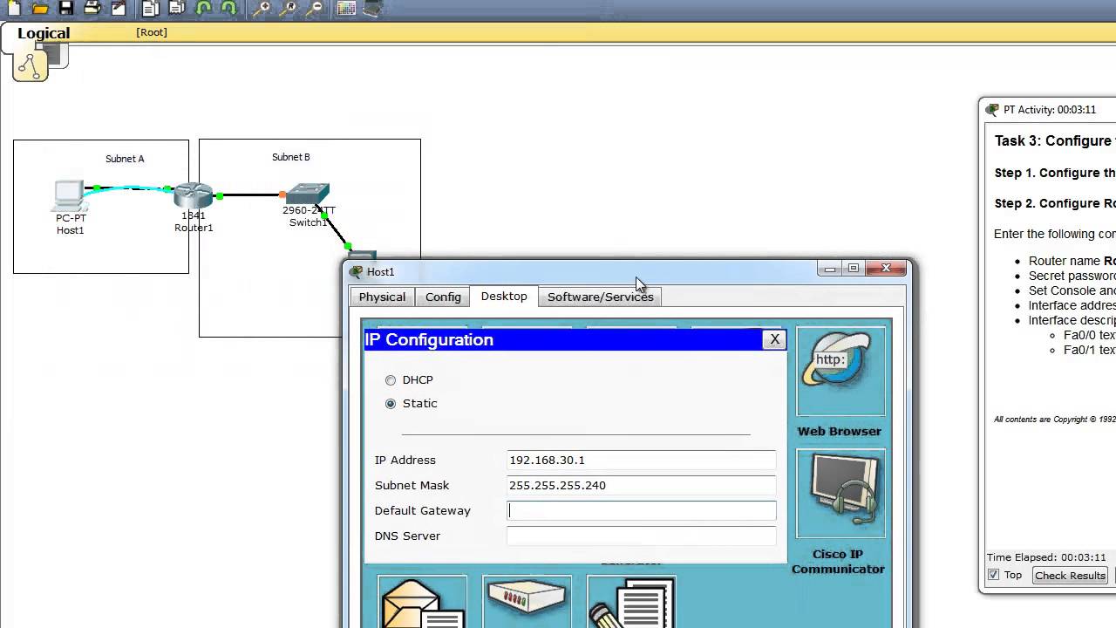Reset zoom with magnifier R icon
Screen dimensions: 1116x628
pyautogui.click(x=287, y=9)
